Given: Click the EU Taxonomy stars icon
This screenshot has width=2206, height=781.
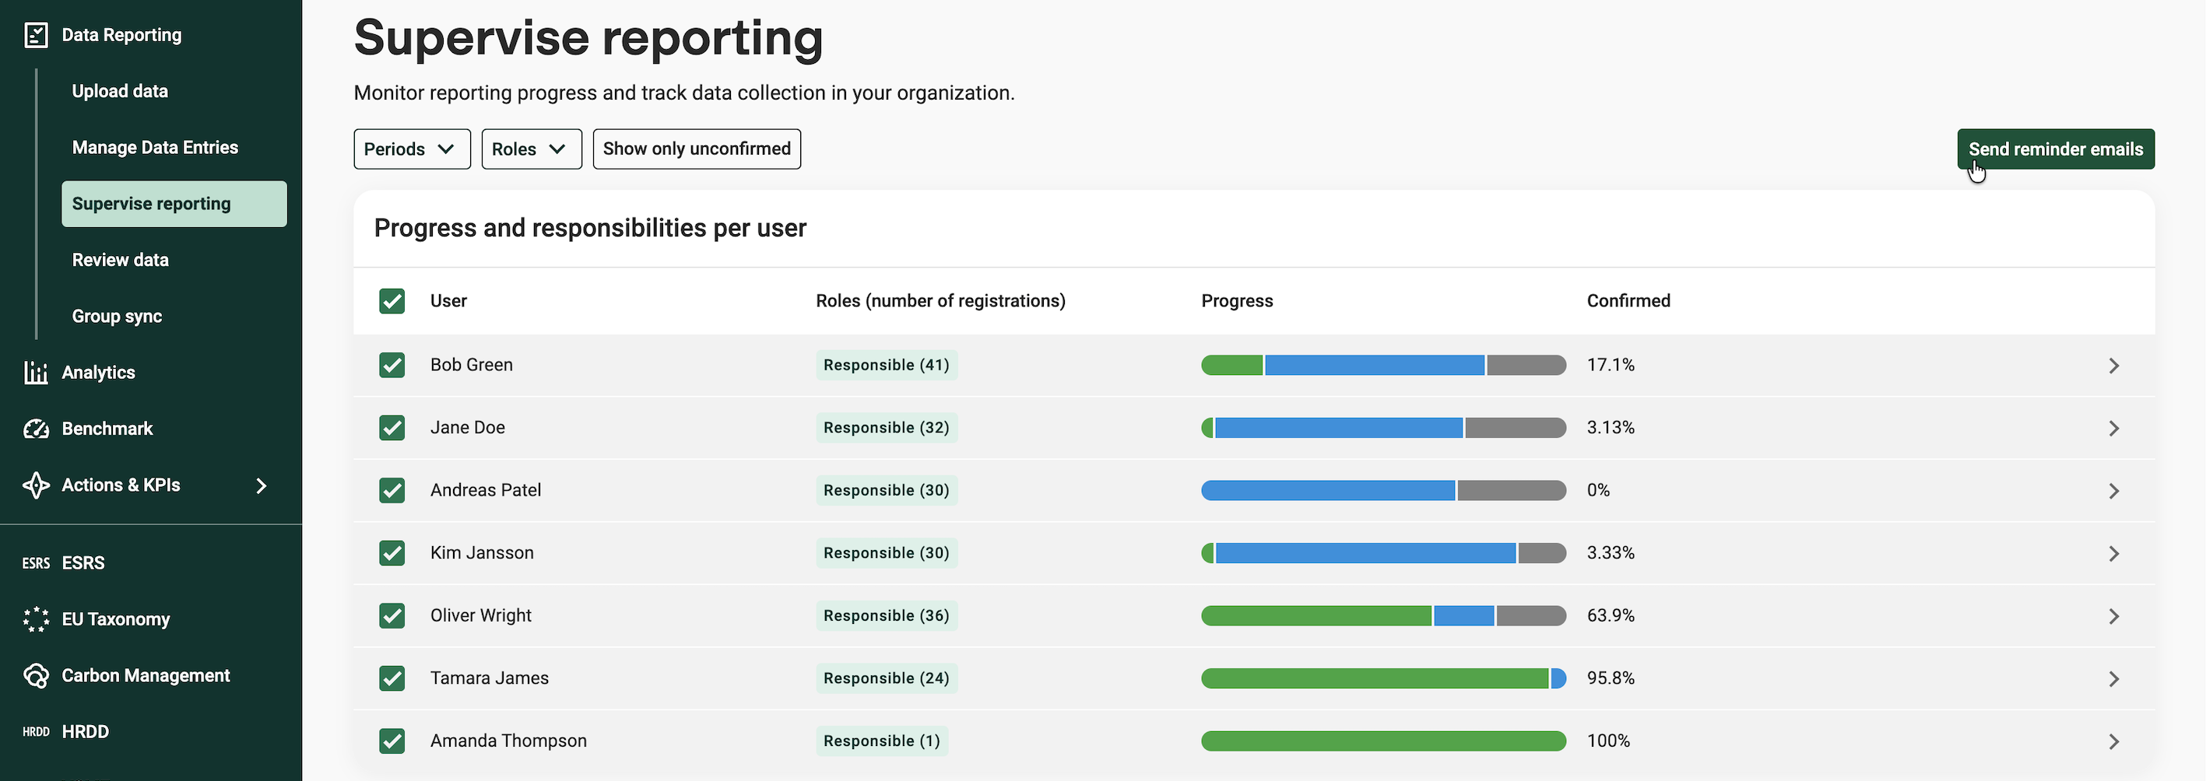Looking at the screenshot, I should 36,619.
